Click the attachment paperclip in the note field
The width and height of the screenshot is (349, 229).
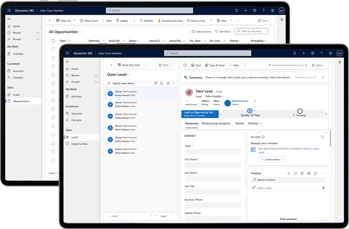323,188
